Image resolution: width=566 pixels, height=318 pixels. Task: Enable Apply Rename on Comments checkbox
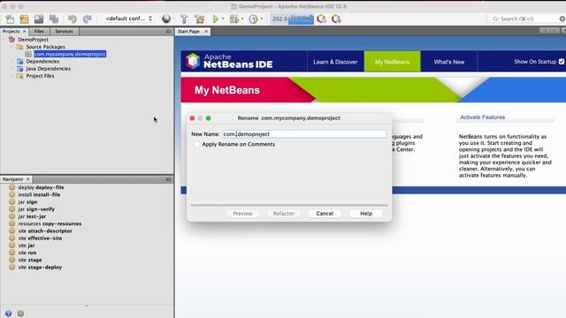196,144
